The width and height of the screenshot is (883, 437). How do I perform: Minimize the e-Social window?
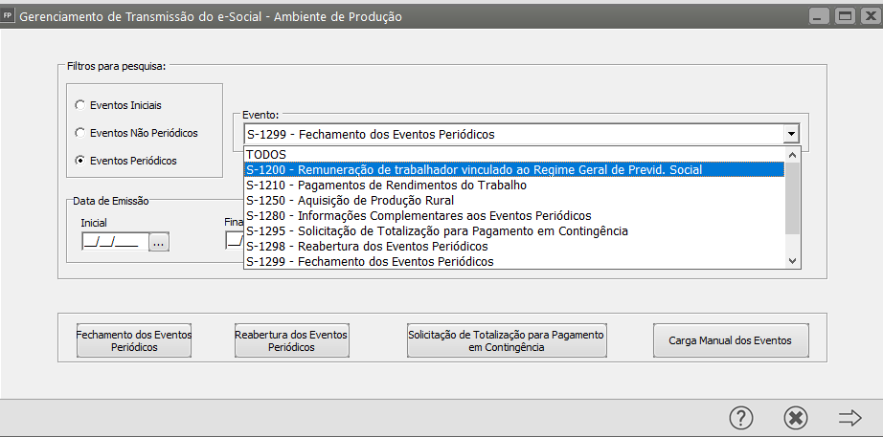(819, 16)
